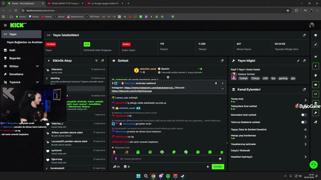Click the connected dots icon in the right sidebar
321x180 pixels.
coord(315,122)
